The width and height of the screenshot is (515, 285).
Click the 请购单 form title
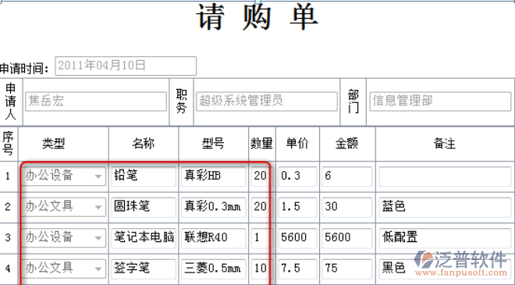point(257,17)
